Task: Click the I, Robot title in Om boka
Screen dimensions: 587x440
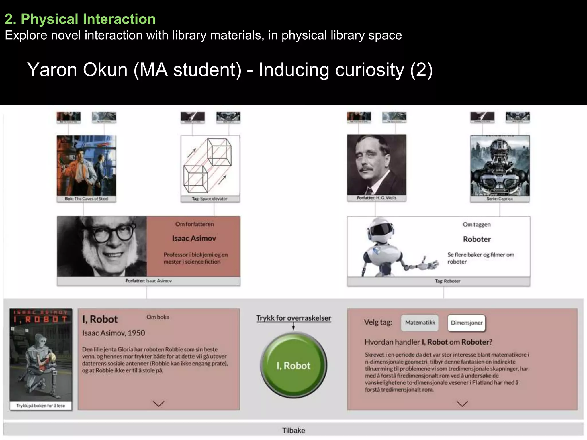Action: (100, 319)
